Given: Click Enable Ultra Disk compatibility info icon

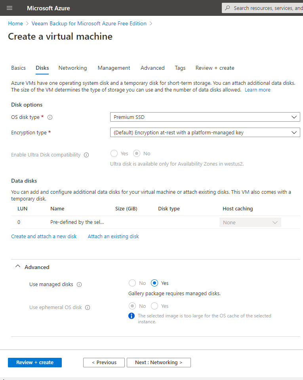Looking at the screenshot, I should coord(86,155).
